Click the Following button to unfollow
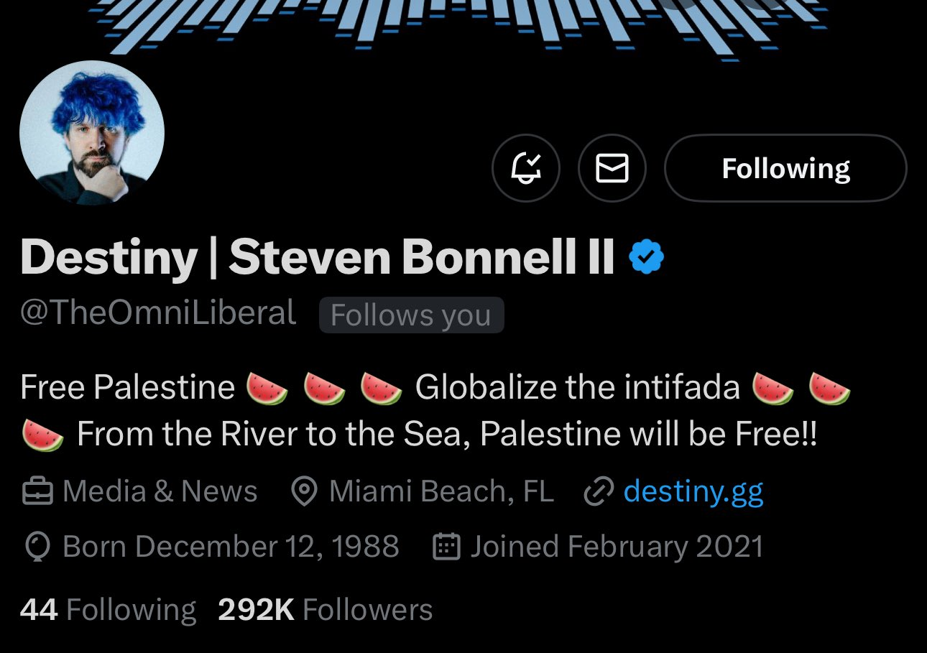 click(785, 169)
